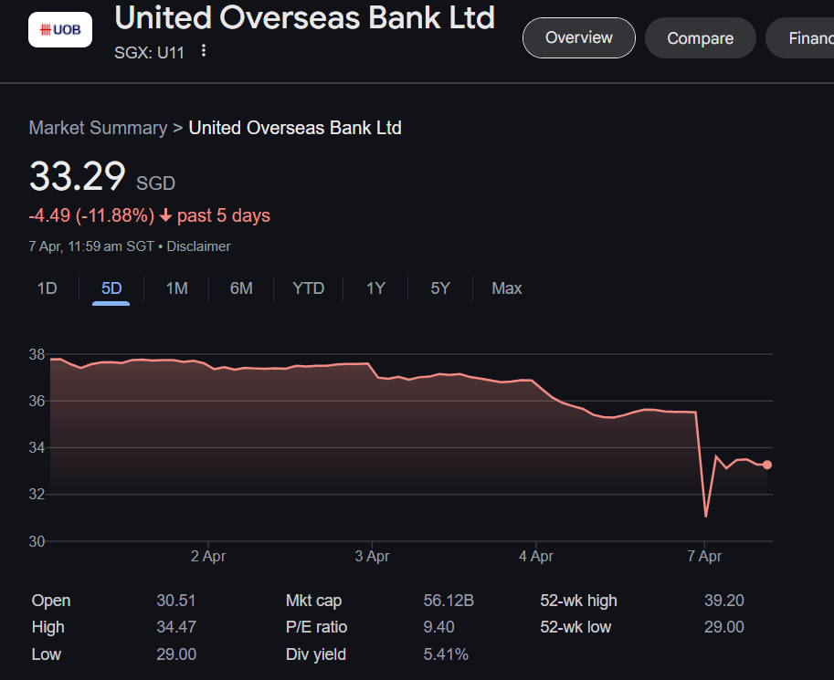Click the 52-wk high value 39.20
The image size is (834, 680).
(x=723, y=601)
